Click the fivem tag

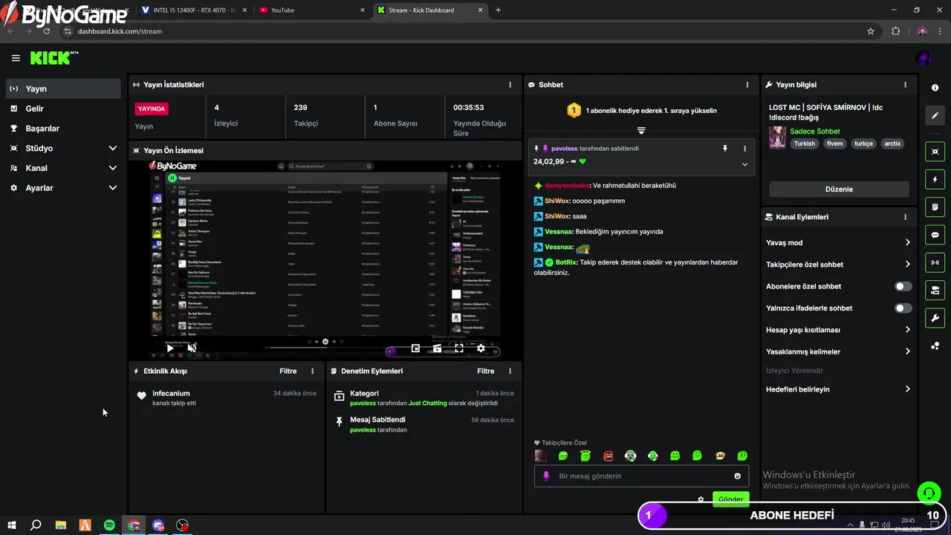pyautogui.click(x=835, y=143)
